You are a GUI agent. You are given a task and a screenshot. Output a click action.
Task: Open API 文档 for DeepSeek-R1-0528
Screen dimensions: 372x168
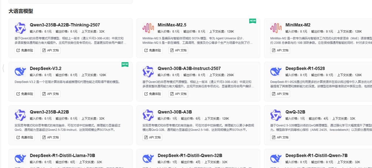280,94
